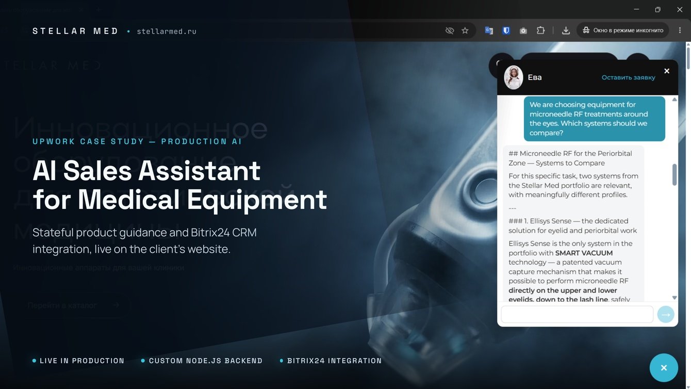The height and width of the screenshot is (389, 691).
Task: Click the round floating chat toggle button
Action: (664, 368)
